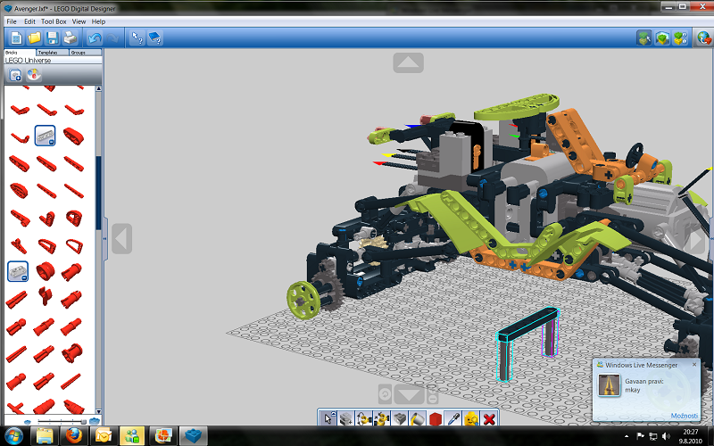The image size is (714, 446).
Task: Collapse the brick palette side handle
Action: (x=104, y=238)
